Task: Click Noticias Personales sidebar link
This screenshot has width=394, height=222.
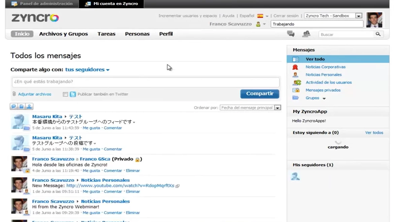Action: point(323,74)
